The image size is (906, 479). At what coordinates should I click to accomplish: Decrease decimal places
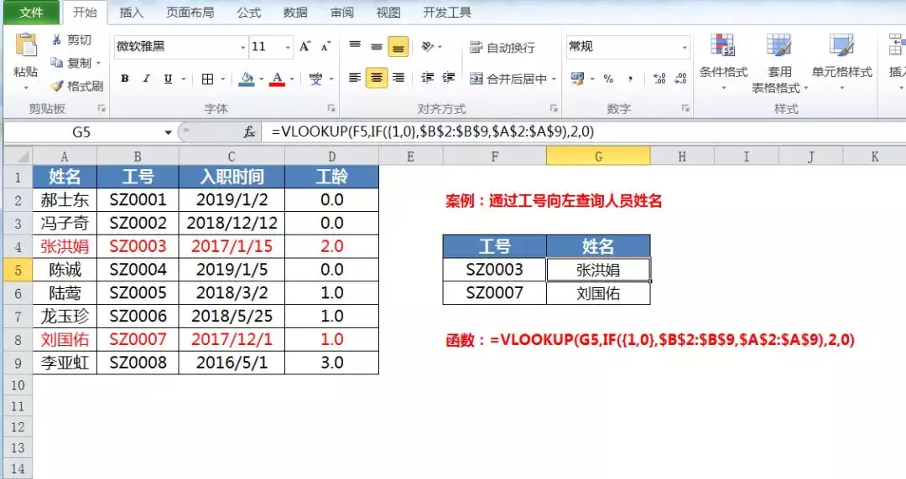click(x=680, y=79)
